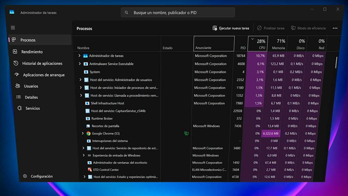348x196 pixels.
Task: Expand the Administrador de tareas process
Action: (x=79, y=56)
